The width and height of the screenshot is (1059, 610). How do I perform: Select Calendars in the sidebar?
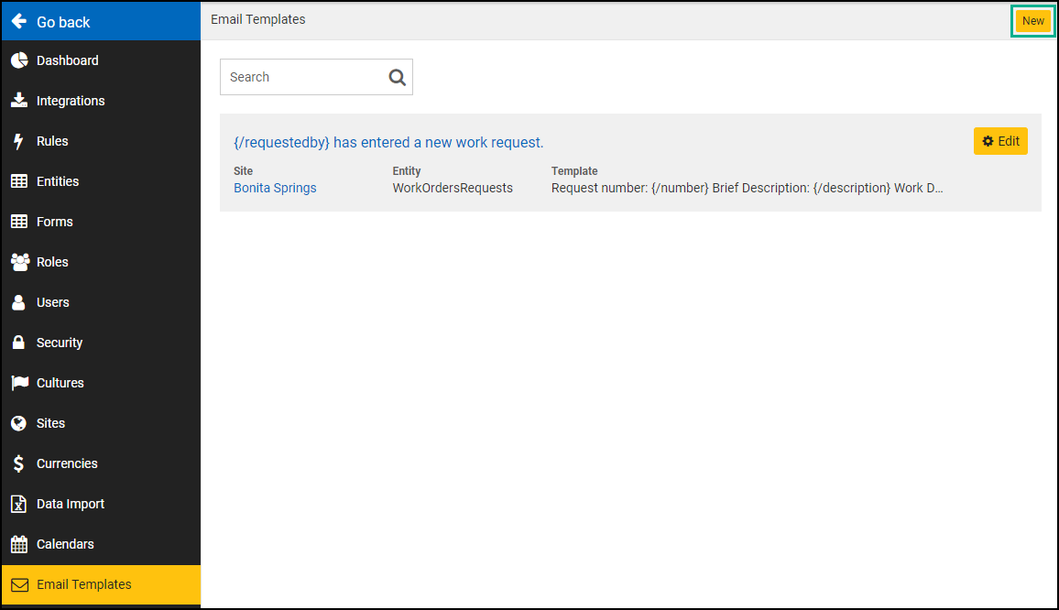pos(102,544)
